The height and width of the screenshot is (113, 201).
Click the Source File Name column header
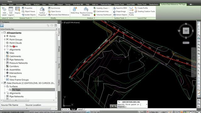10,105
